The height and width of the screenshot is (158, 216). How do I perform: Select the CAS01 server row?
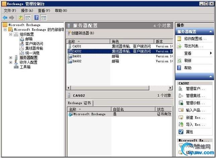click(x=120, y=46)
